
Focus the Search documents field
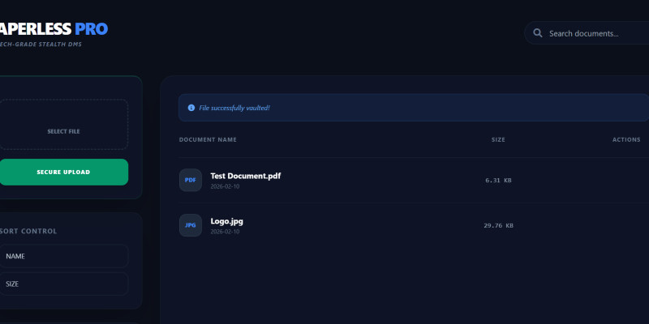592,34
